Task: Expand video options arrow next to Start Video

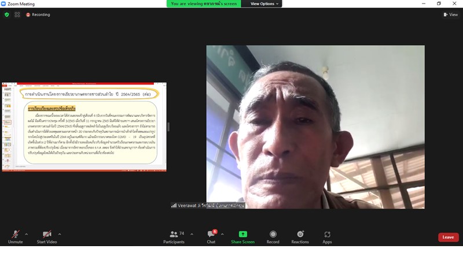Action: click(60, 235)
